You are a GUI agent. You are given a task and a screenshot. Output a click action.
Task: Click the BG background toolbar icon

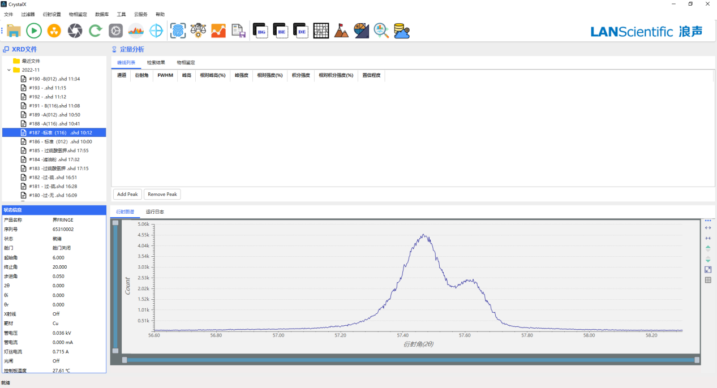click(260, 31)
